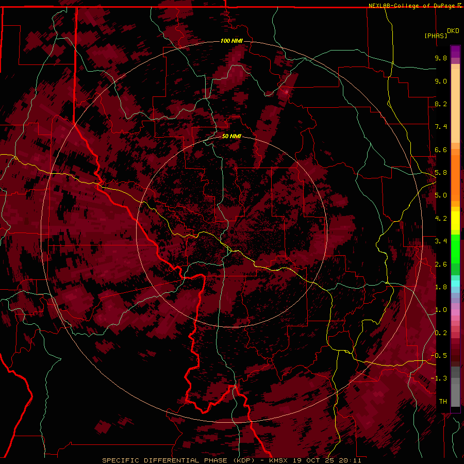Click the 6.6 scale value

[x=441, y=150]
